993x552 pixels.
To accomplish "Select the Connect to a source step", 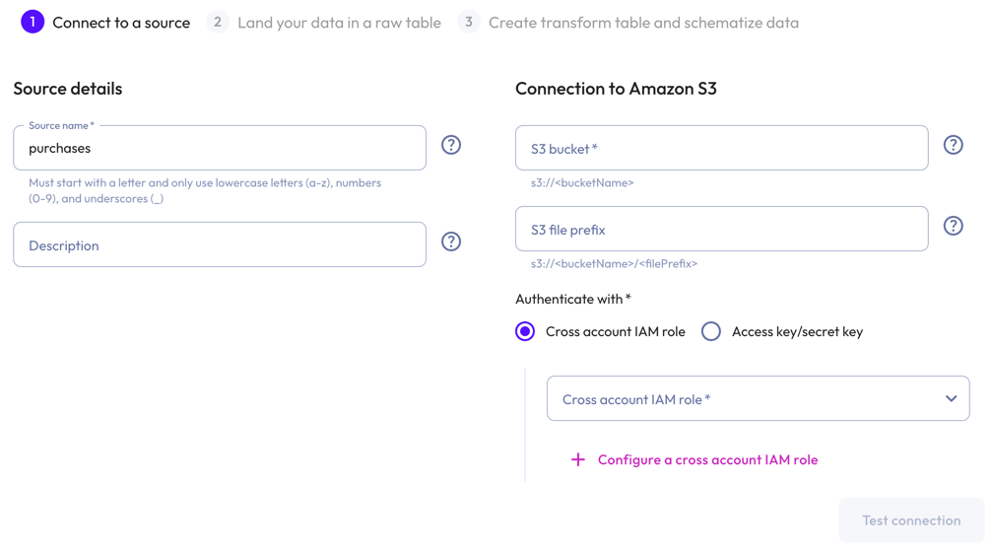I will point(121,23).
